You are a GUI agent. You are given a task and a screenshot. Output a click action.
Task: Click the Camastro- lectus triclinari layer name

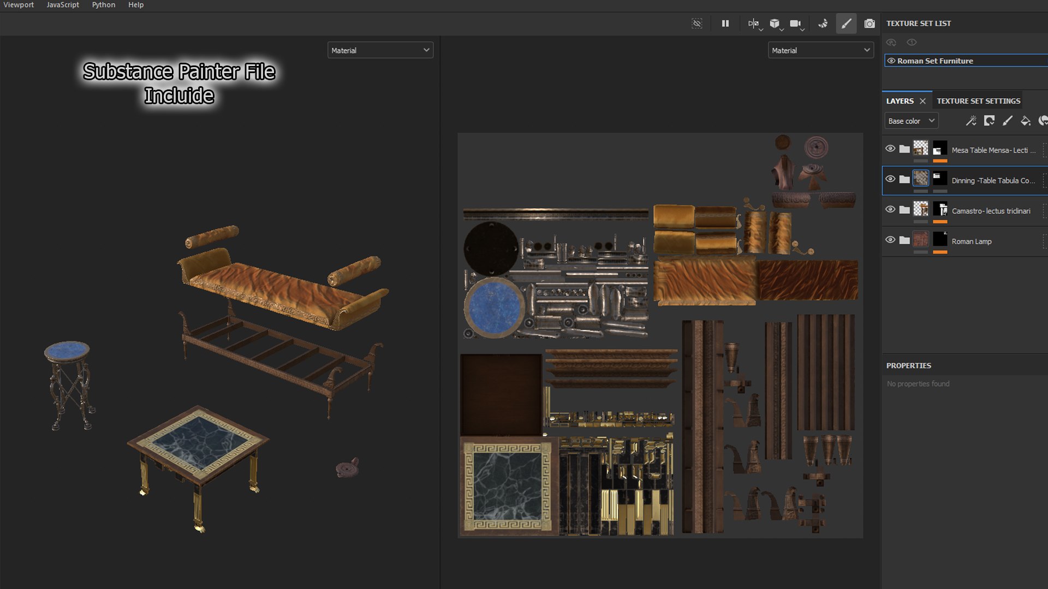pyautogui.click(x=991, y=211)
